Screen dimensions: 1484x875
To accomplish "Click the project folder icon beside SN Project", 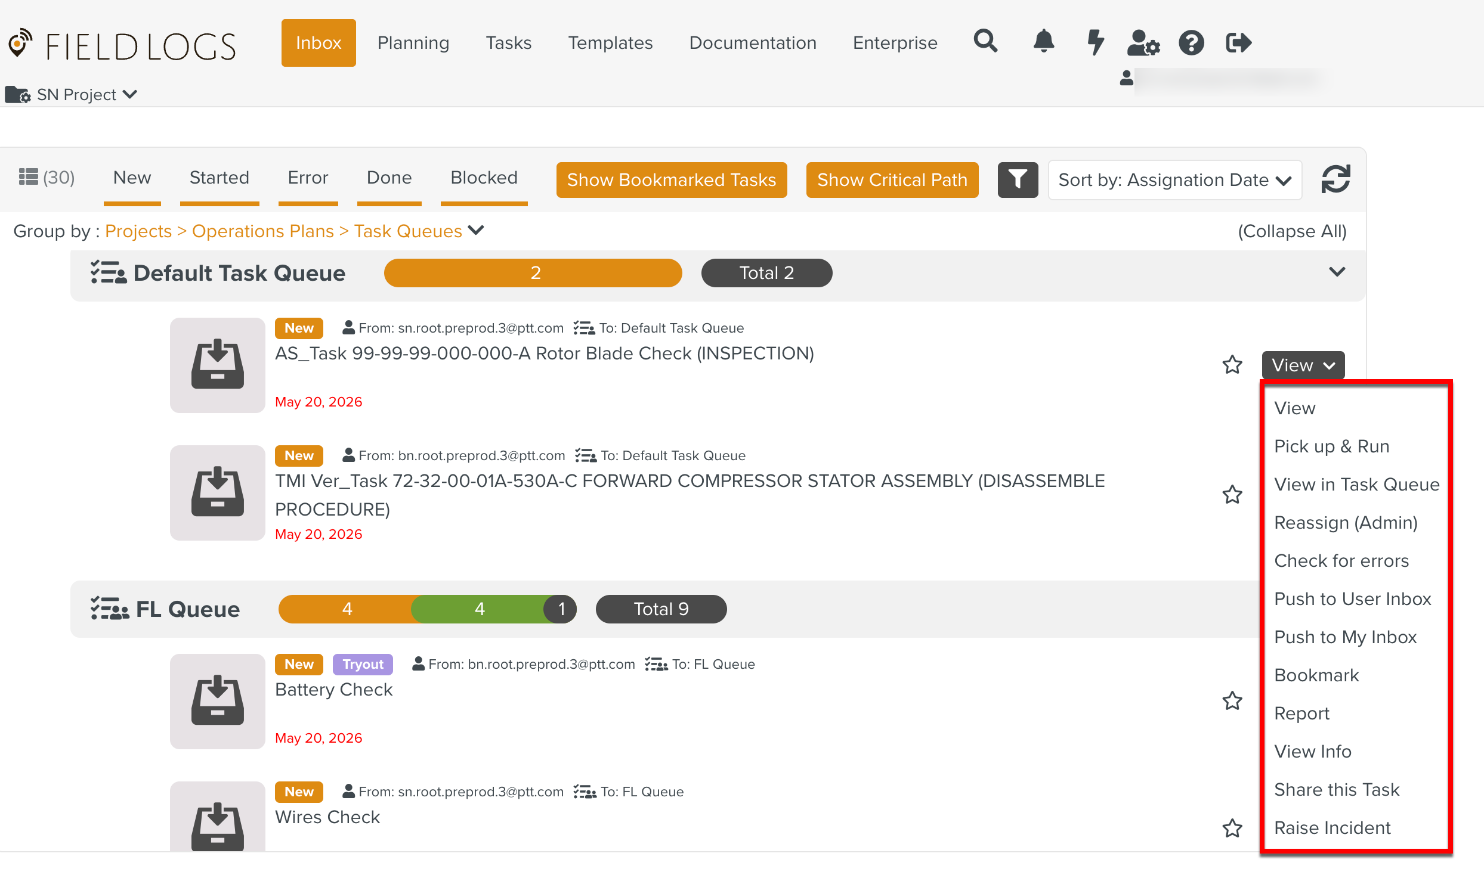I will (17, 94).
